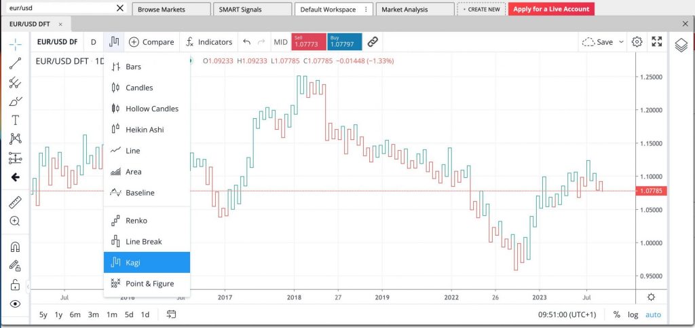This screenshot has width=695, height=328.
Task: Open the D interval selector
Action: point(94,42)
